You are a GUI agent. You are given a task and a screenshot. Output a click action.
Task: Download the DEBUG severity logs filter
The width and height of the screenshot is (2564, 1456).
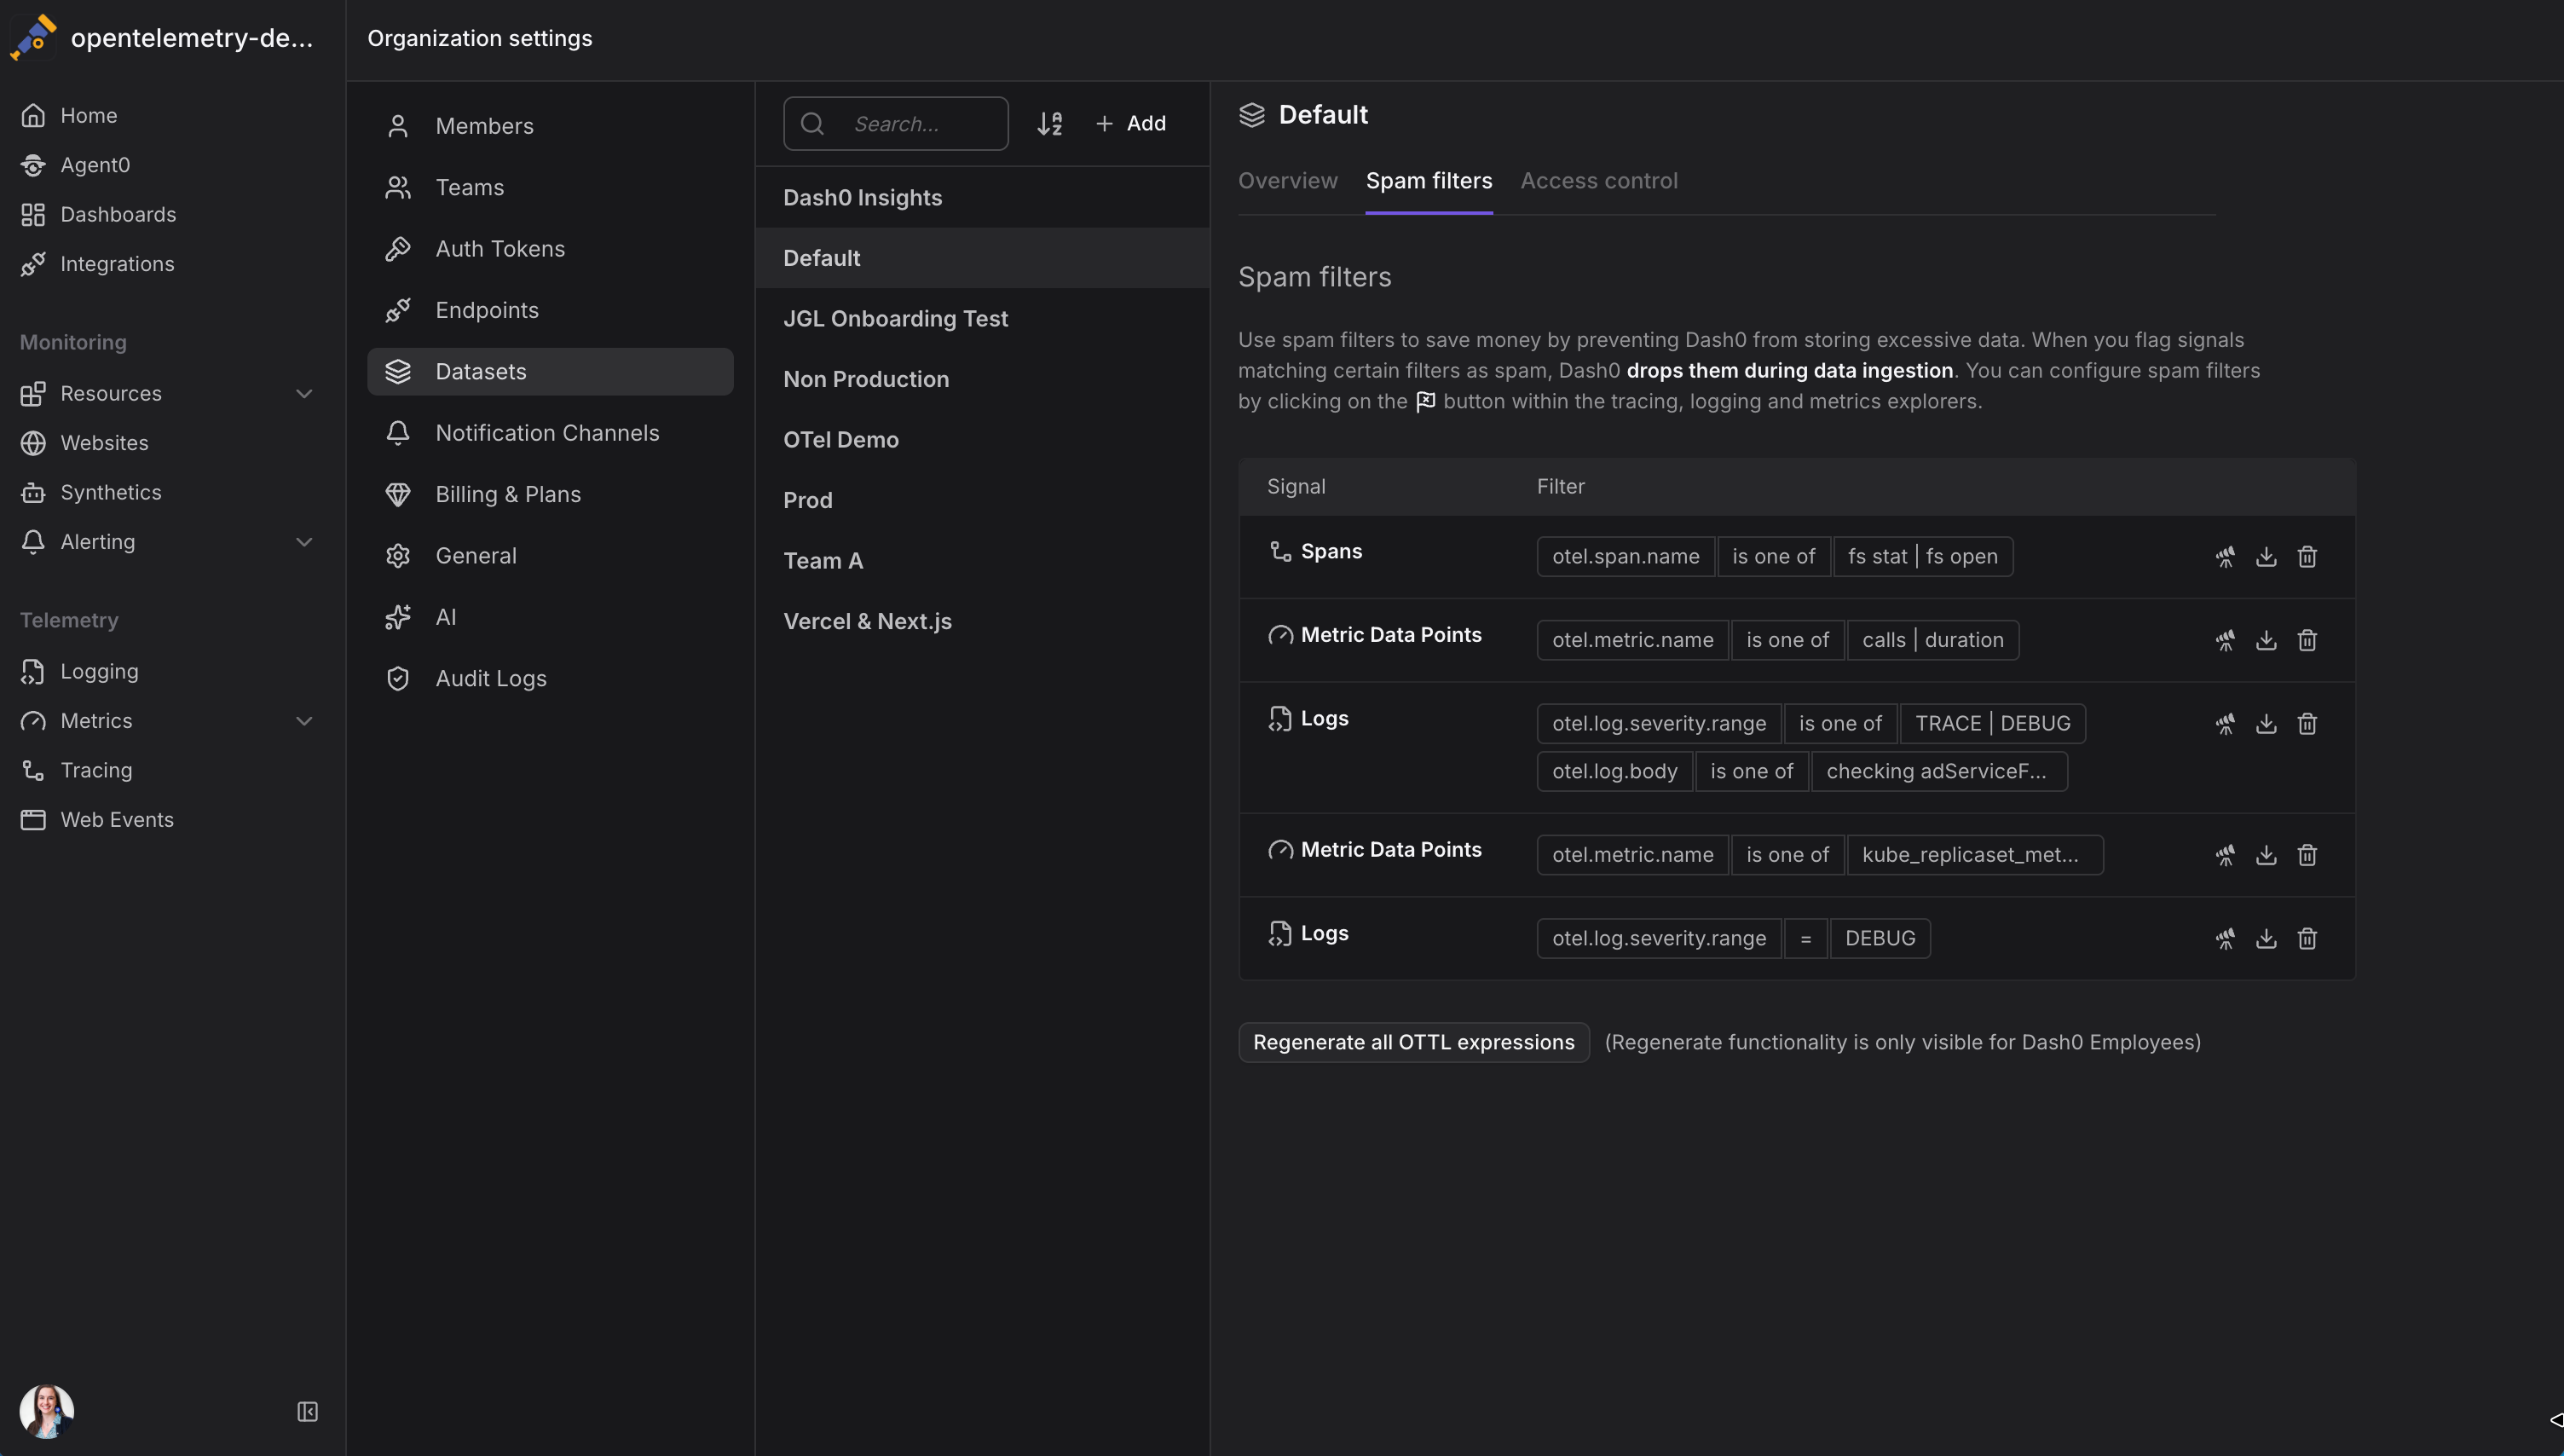[2265, 939]
